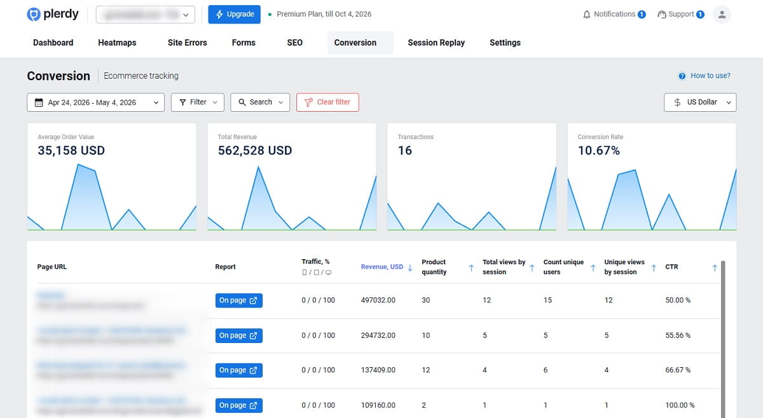Click On page for 497032.00 row
Viewport: 763px width, 418px height.
pos(239,300)
